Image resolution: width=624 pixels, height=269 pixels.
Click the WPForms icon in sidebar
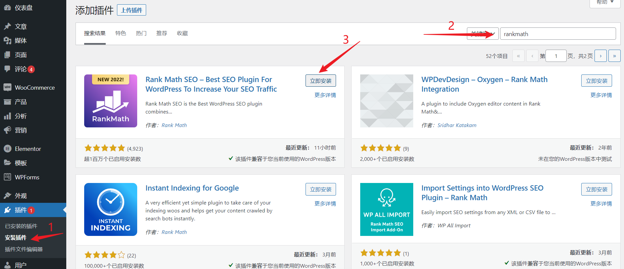(7, 177)
